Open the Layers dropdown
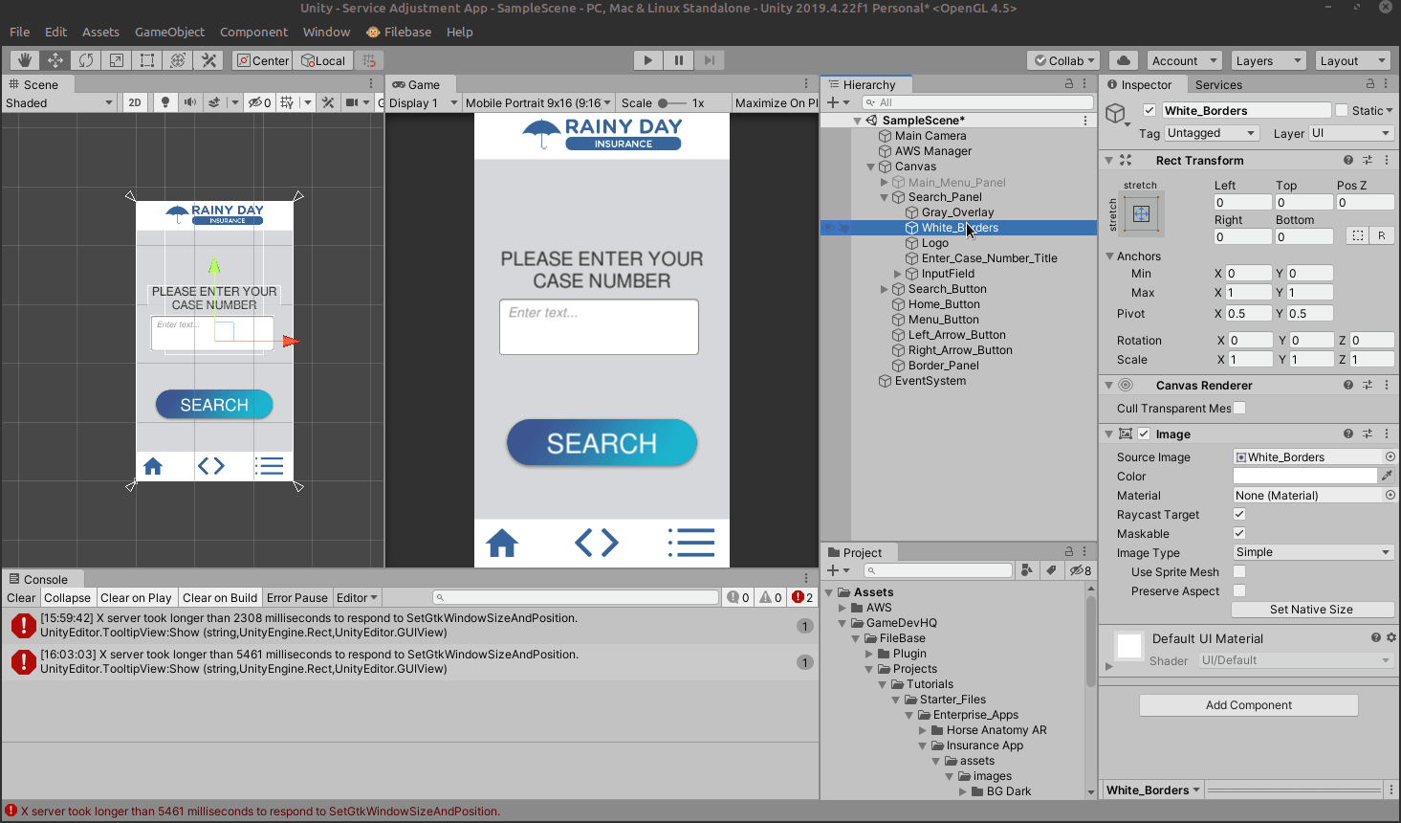The height and width of the screenshot is (823, 1401). click(x=1268, y=60)
